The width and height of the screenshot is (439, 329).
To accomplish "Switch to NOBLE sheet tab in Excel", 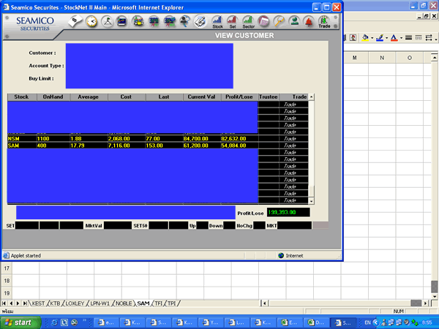I will click(x=124, y=303).
